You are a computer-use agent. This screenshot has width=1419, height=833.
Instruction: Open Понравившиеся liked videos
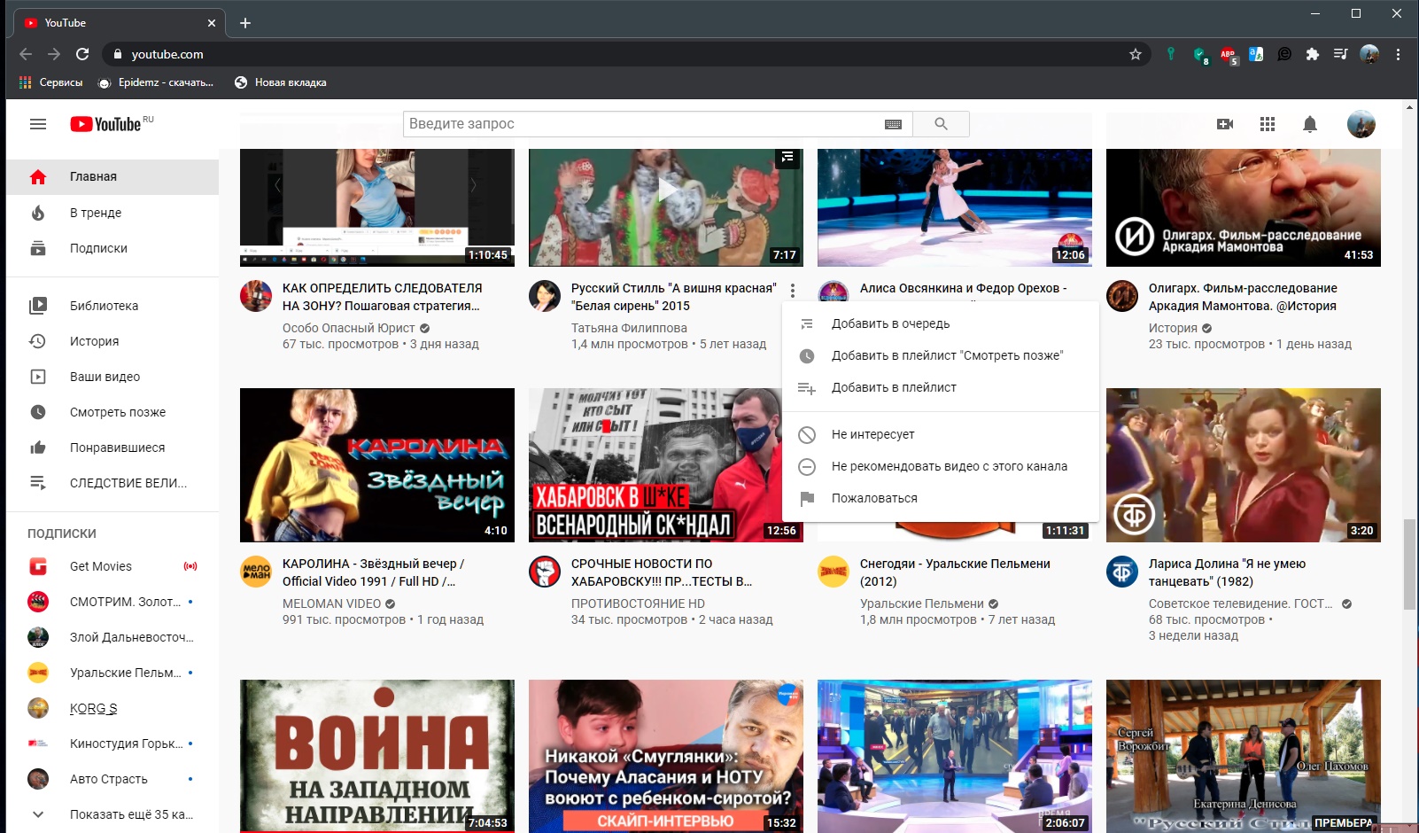point(112,448)
